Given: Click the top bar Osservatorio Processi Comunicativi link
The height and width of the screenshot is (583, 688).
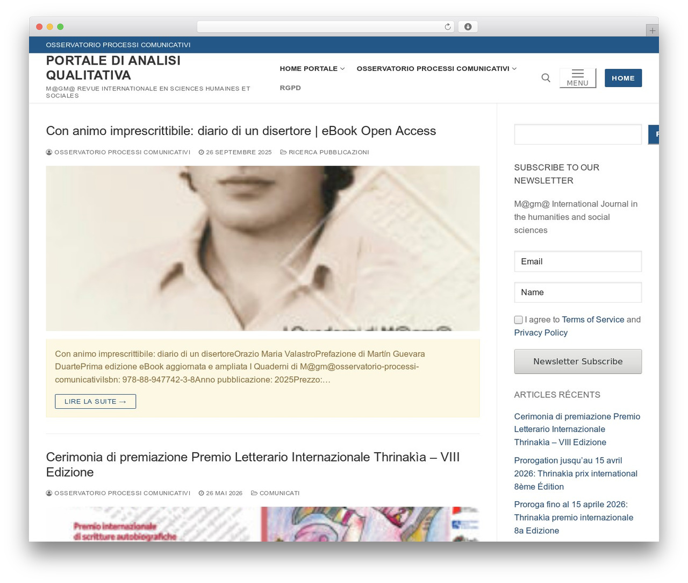Looking at the screenshot, I should click(118, 45).
